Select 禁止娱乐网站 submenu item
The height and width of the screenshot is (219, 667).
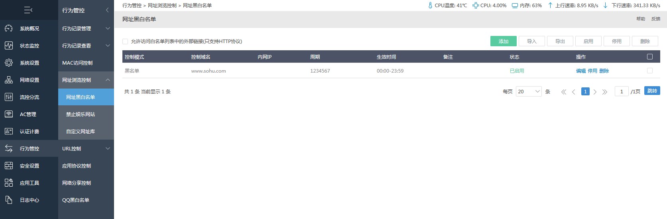coord(81,114)
